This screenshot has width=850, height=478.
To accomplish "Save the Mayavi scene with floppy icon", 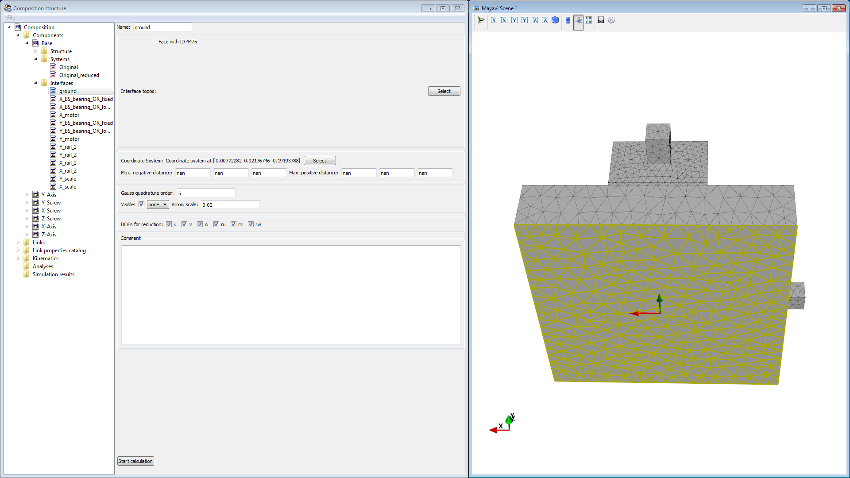I will tap(601, 20).
